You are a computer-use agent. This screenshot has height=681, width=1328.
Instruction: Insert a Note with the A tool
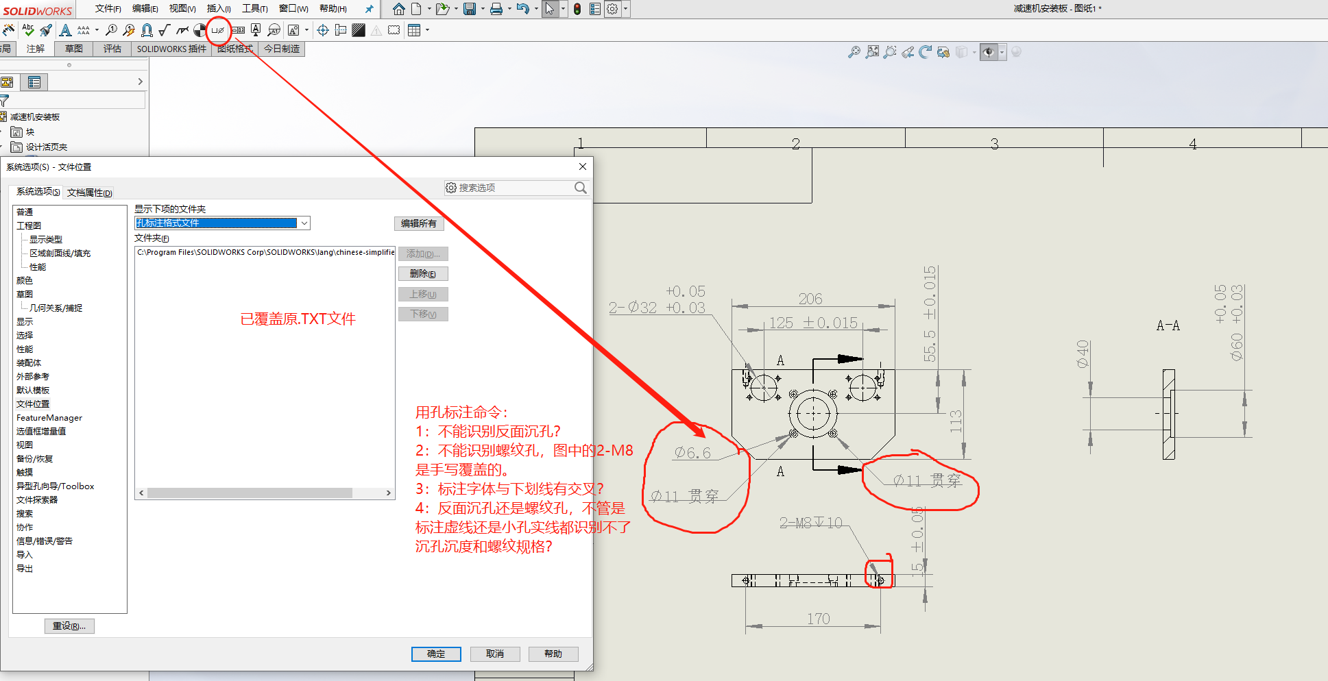click(65, 30)
